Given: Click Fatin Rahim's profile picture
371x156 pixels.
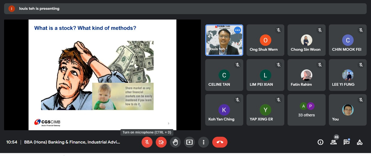Looking at the screenshot, I should coord(306,75).
